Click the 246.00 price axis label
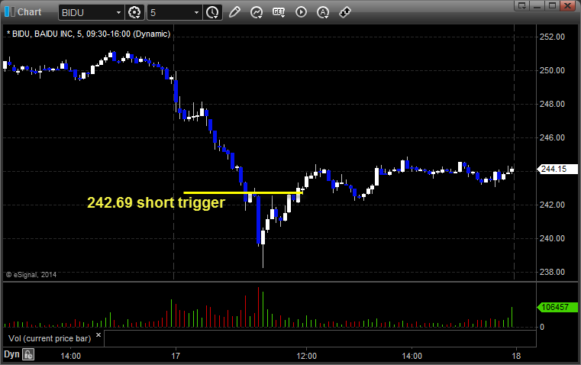The width and height of the screenshot is (581, 365). click(552, 137)
